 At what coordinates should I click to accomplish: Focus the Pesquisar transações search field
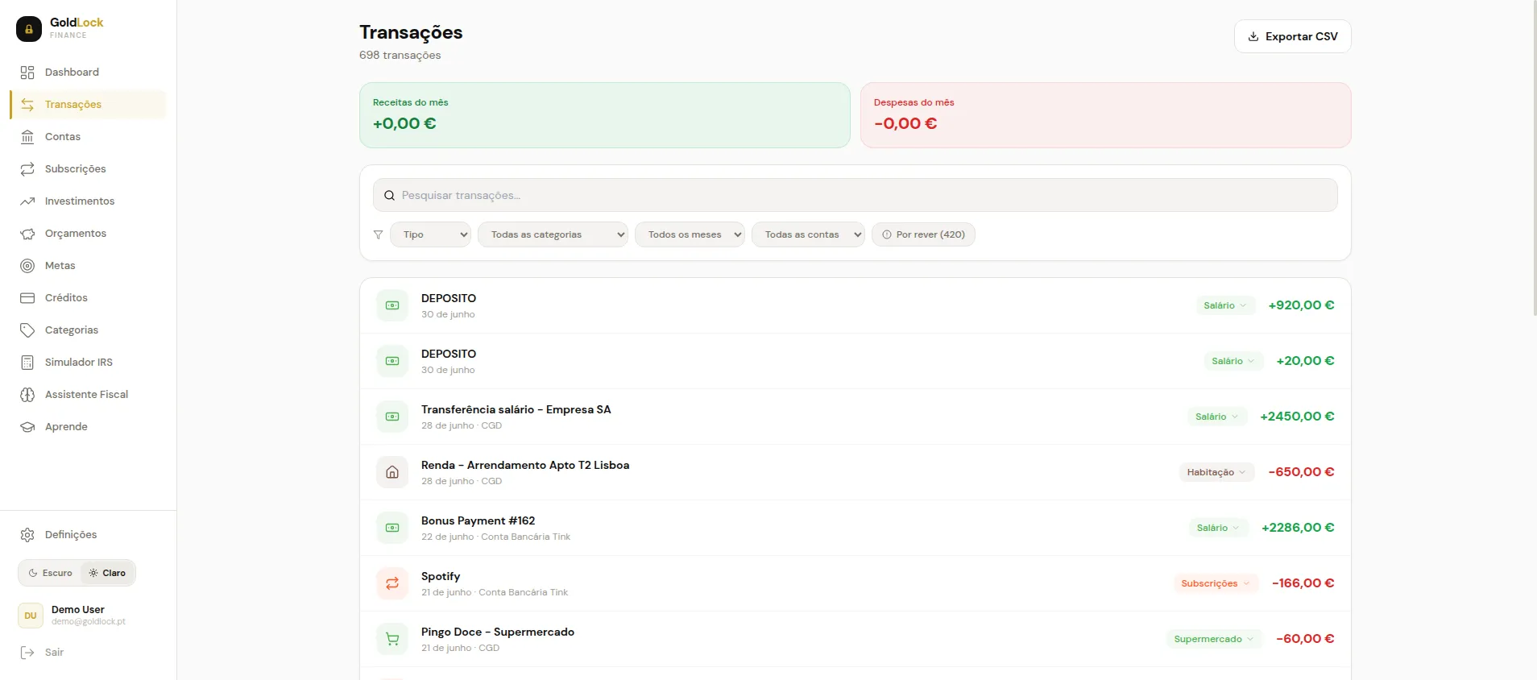tap(855, 195)
